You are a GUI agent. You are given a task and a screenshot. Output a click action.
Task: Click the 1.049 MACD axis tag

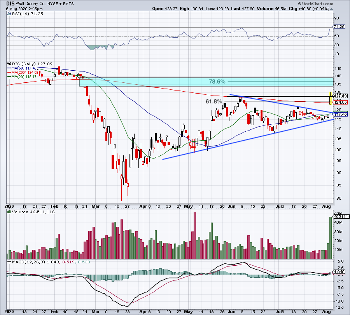point(339,272)
